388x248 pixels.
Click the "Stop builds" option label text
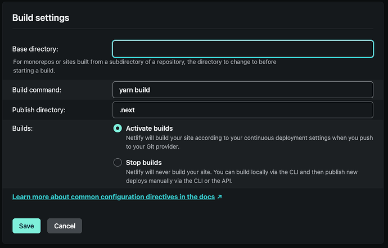click(x=143, y=163)
